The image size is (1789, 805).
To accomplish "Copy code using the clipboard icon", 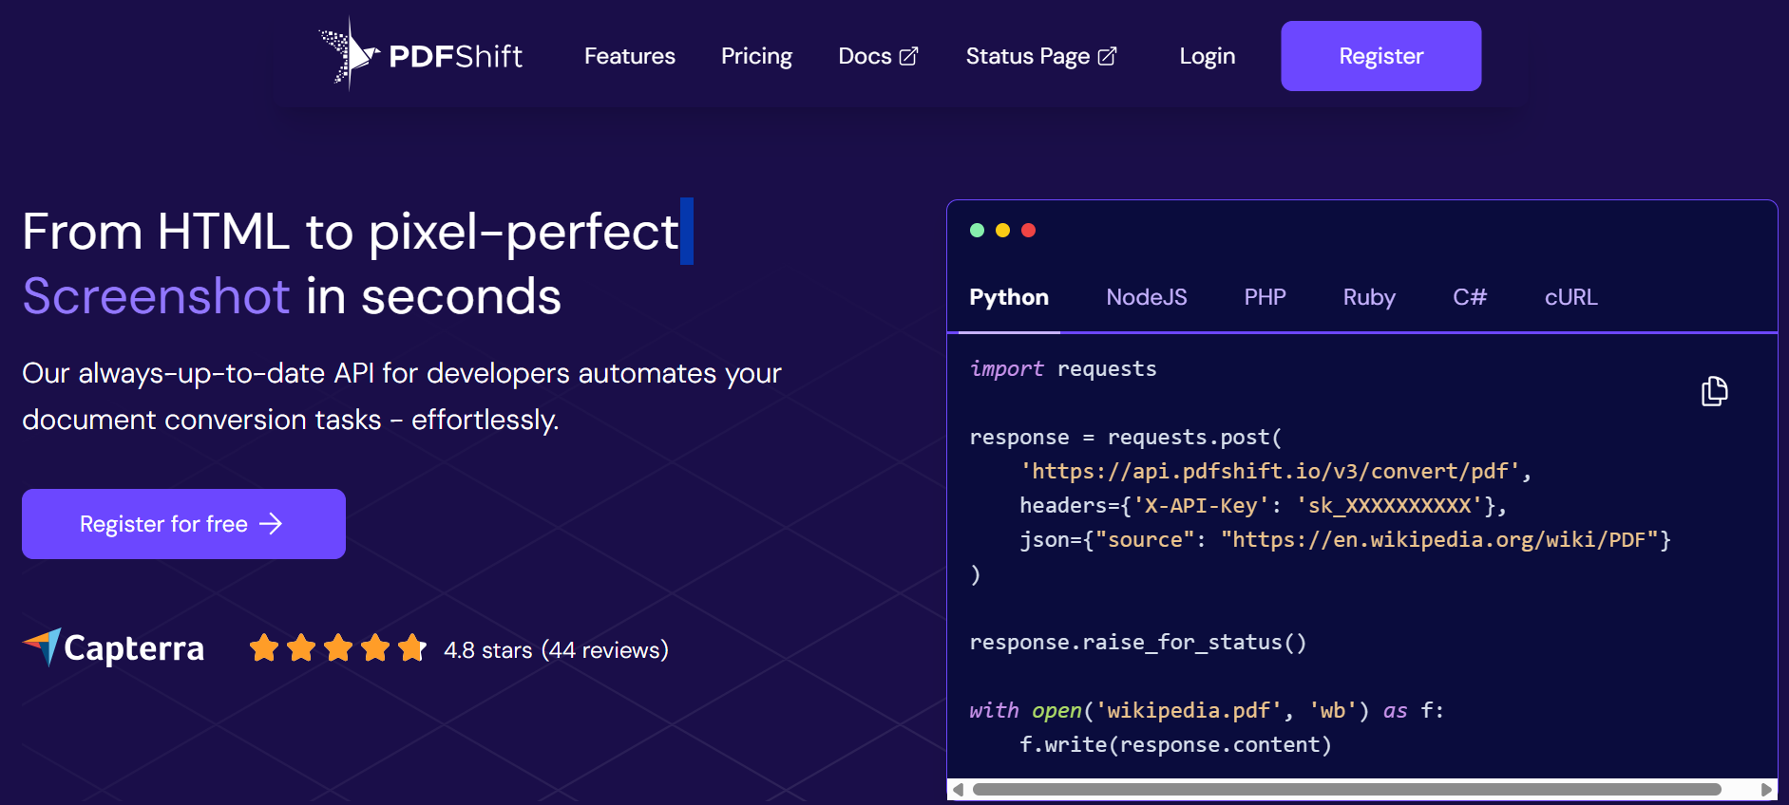I will click(x=1714, y=391).
